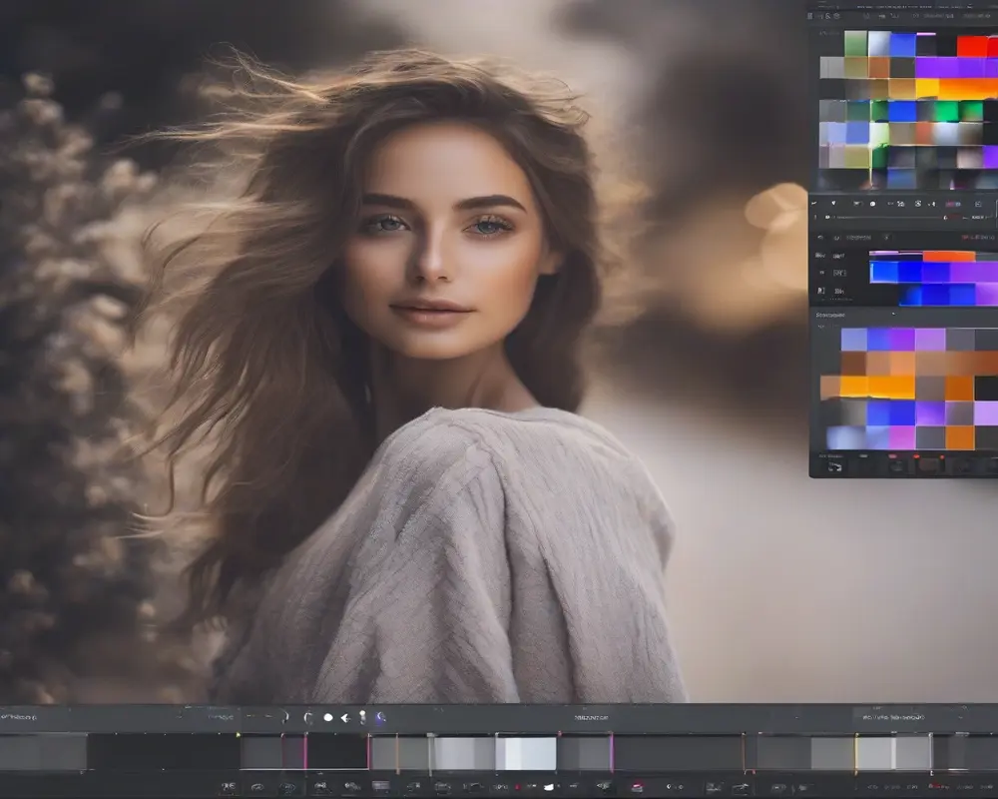Open the dropdown at right end above timeline
Image resolution: width=998 pixels, height=799 pixels.
pyautogui.click(x=960, y=717)
